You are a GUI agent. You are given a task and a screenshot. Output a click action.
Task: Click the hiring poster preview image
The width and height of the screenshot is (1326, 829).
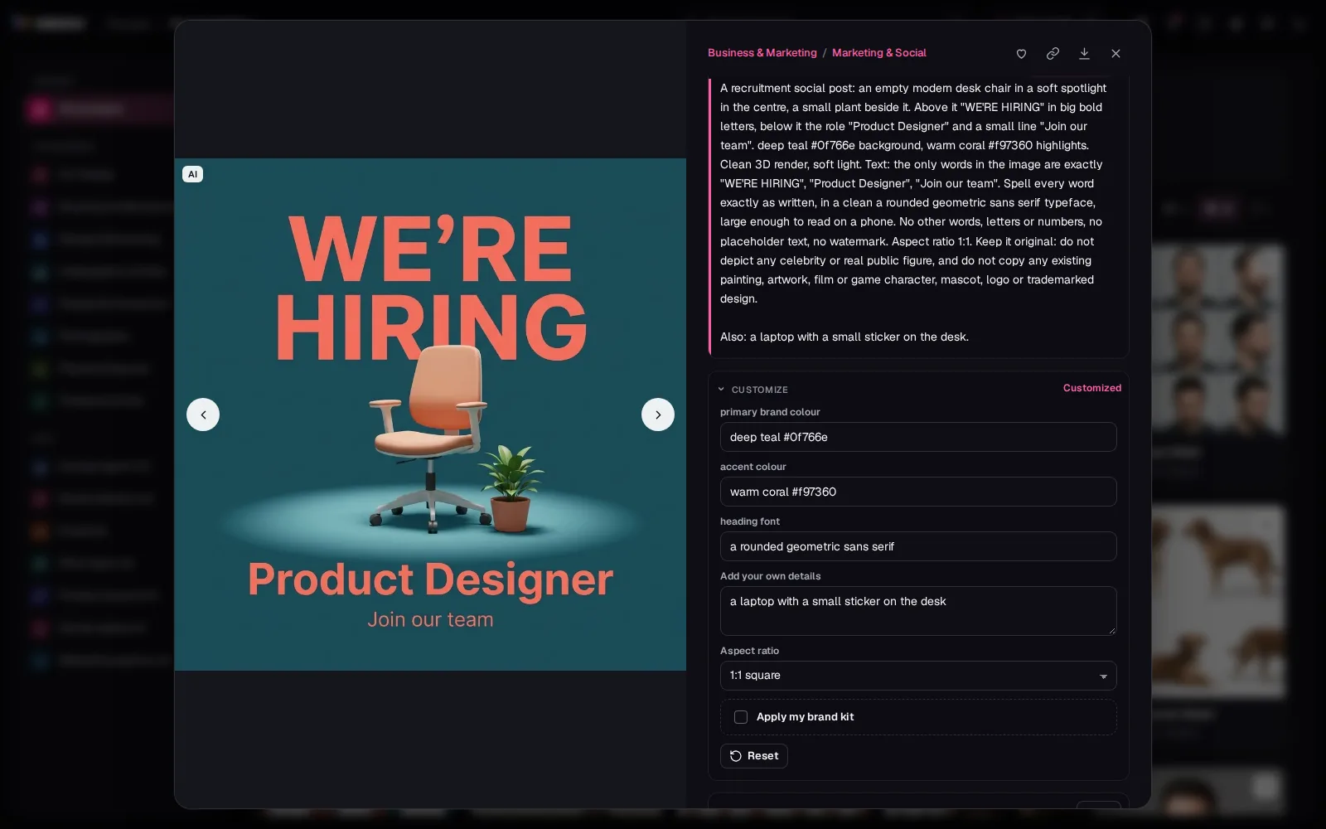(x=430, y=414)
